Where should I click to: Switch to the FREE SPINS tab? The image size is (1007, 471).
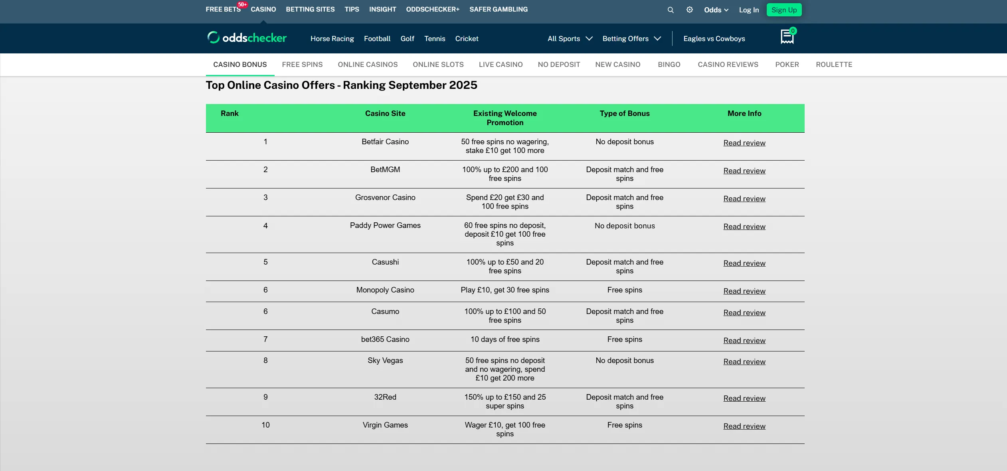302,65
